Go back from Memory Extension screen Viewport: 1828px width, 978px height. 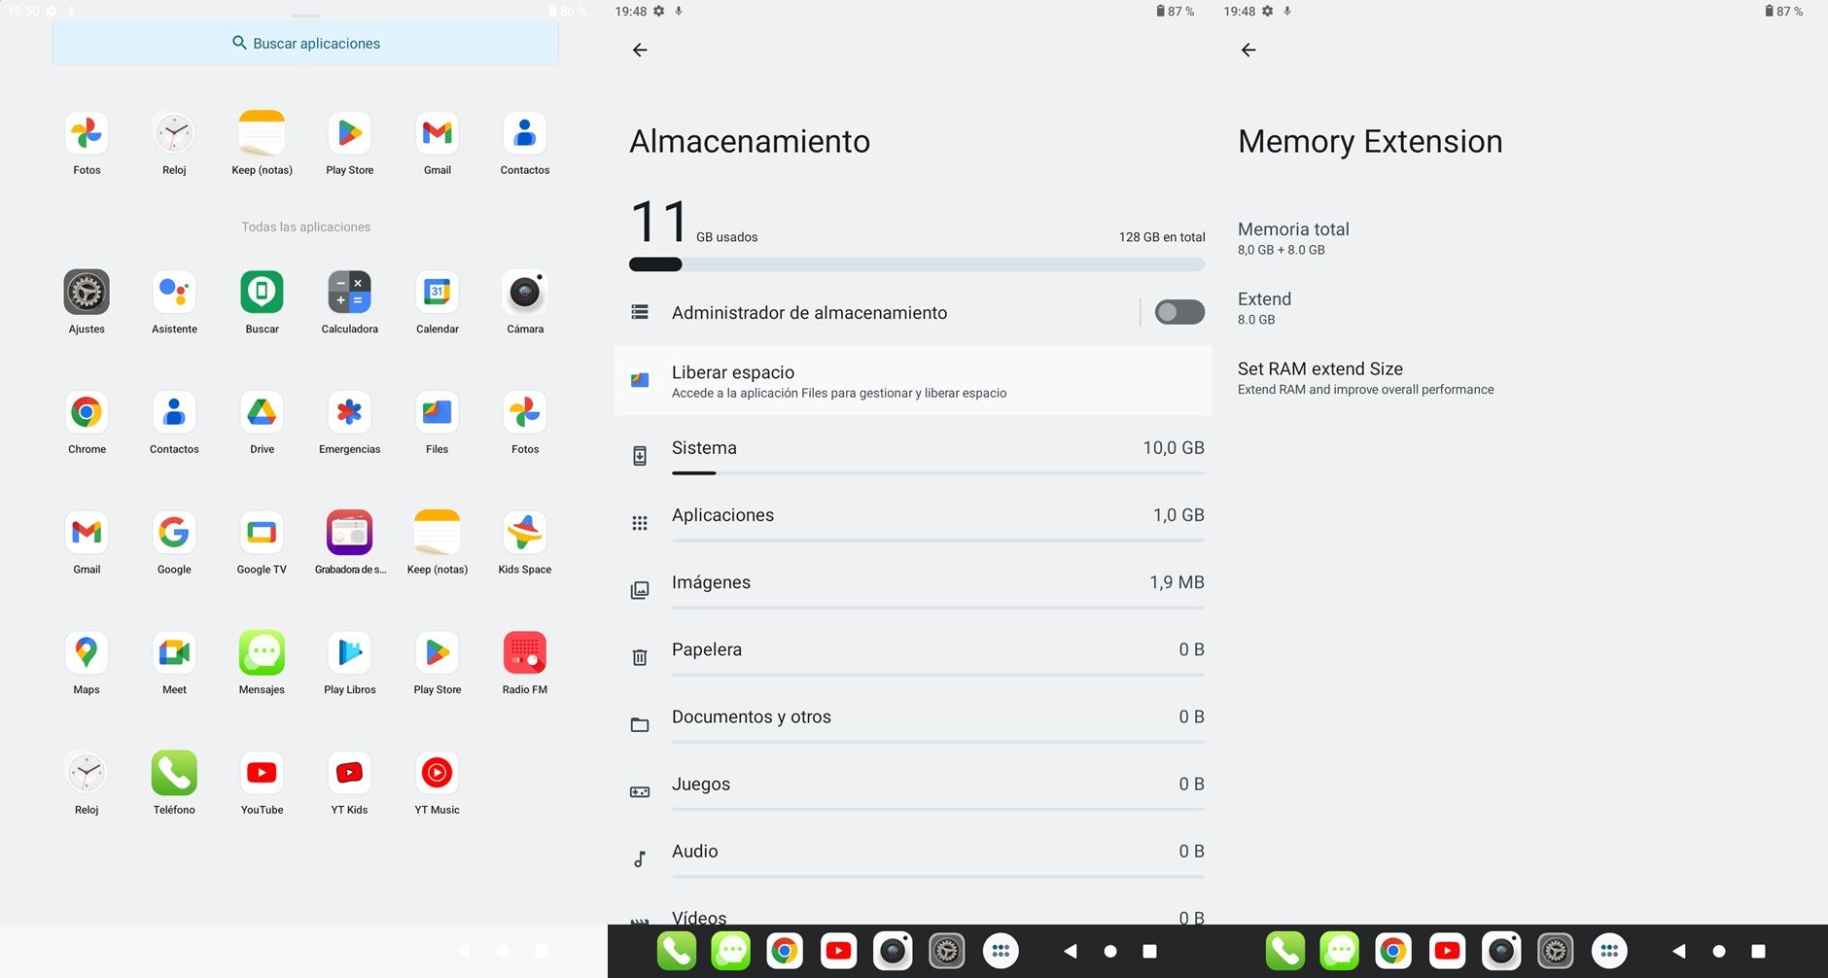pyautogui.click(x=1248, y=51)
